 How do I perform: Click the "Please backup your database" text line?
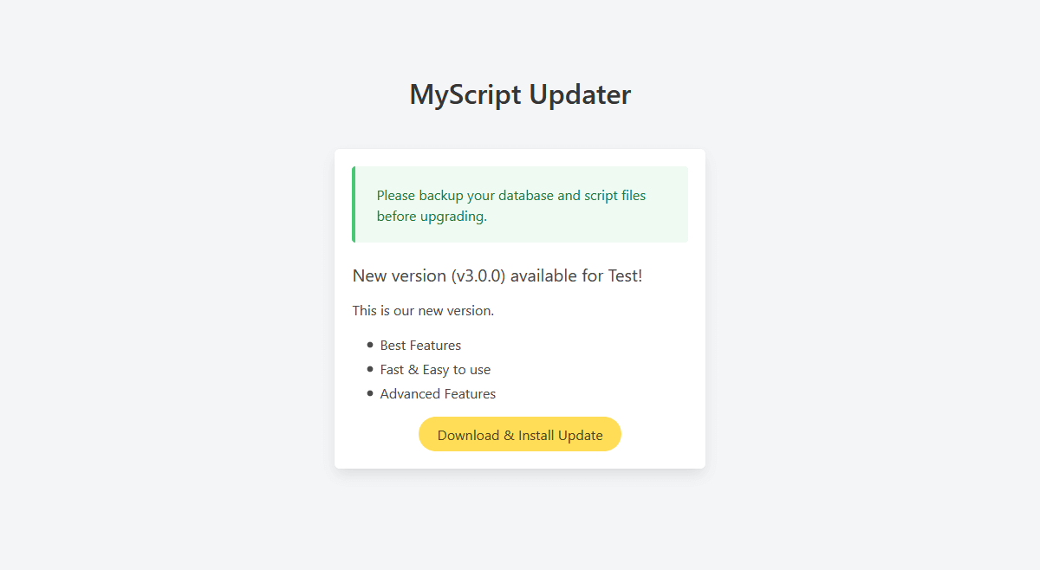[x=510, y=196]
